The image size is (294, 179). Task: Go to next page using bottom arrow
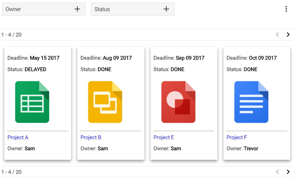[x=288, y=172]
